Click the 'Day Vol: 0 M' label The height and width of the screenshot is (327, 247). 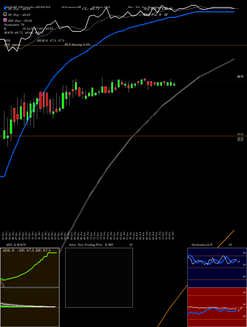[x=156, y=15]
